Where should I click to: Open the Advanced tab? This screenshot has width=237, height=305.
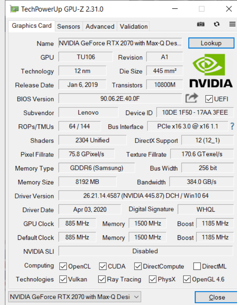(100, 26)
